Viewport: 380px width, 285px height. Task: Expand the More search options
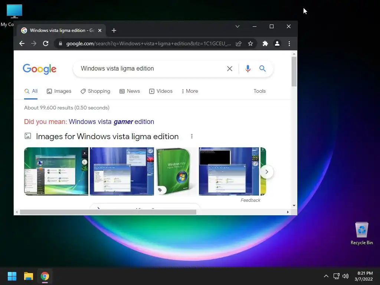[x=190, y=91]
